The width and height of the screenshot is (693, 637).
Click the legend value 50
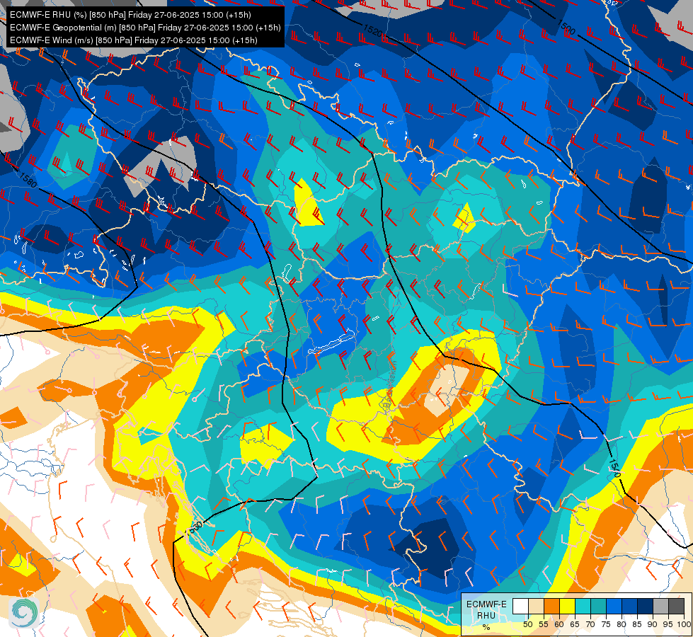point(527,624)
